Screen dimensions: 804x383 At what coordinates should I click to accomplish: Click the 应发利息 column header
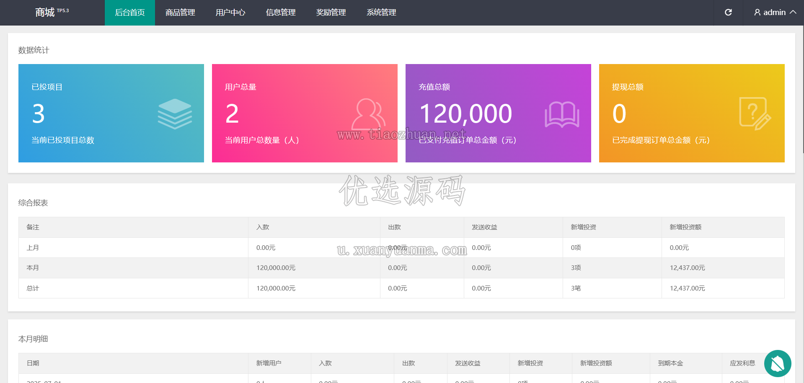coord(742,363)
